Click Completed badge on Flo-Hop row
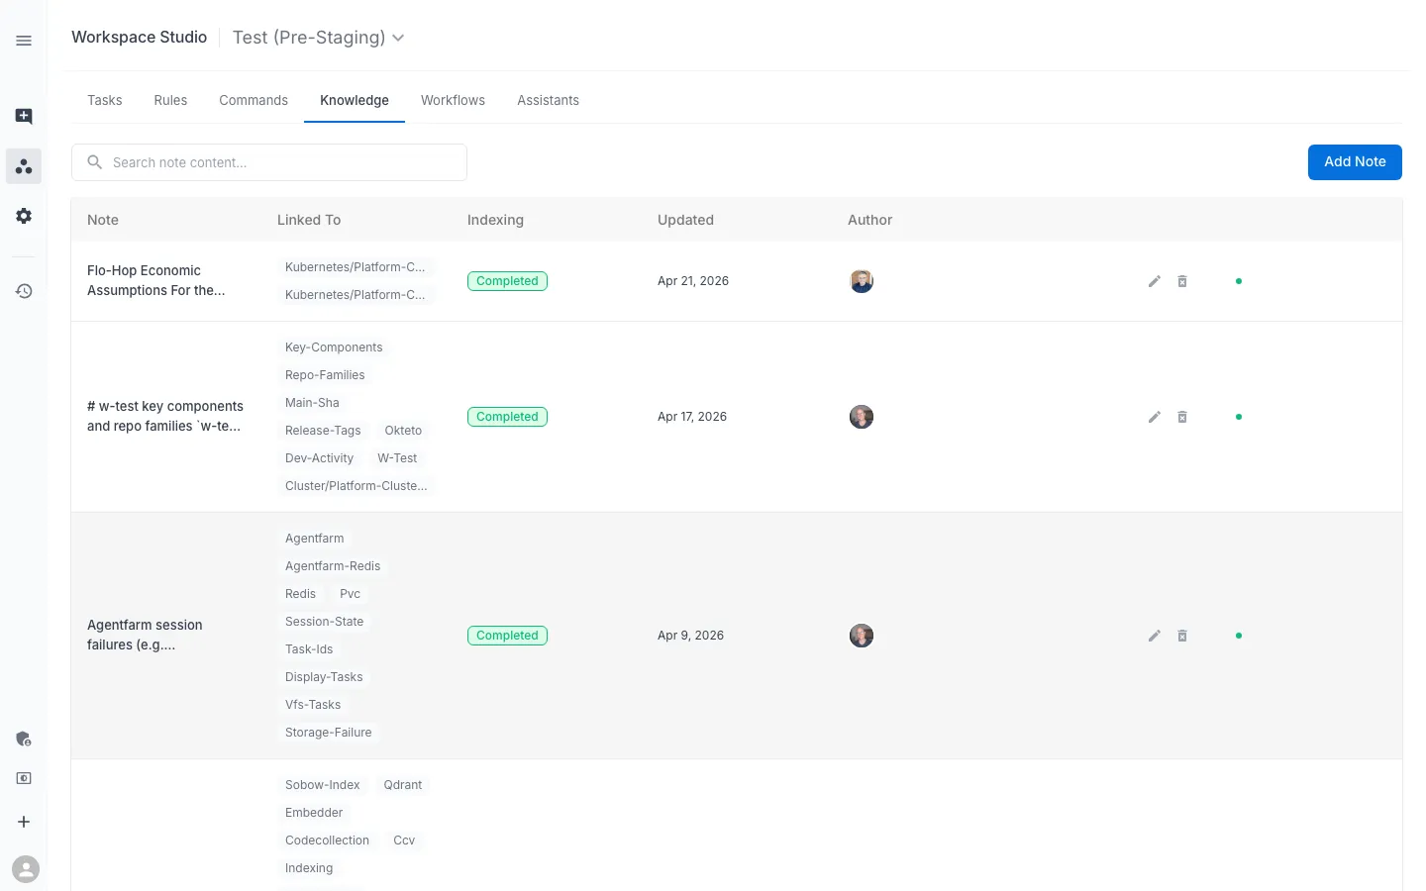The image size is (1426, 891). [x=507, y=281]
